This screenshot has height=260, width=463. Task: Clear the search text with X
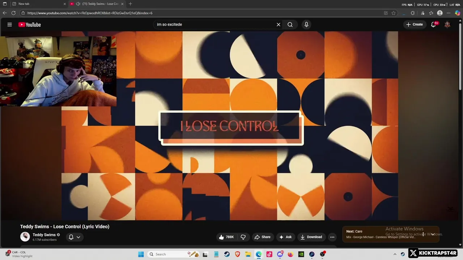tap(279, 25)
